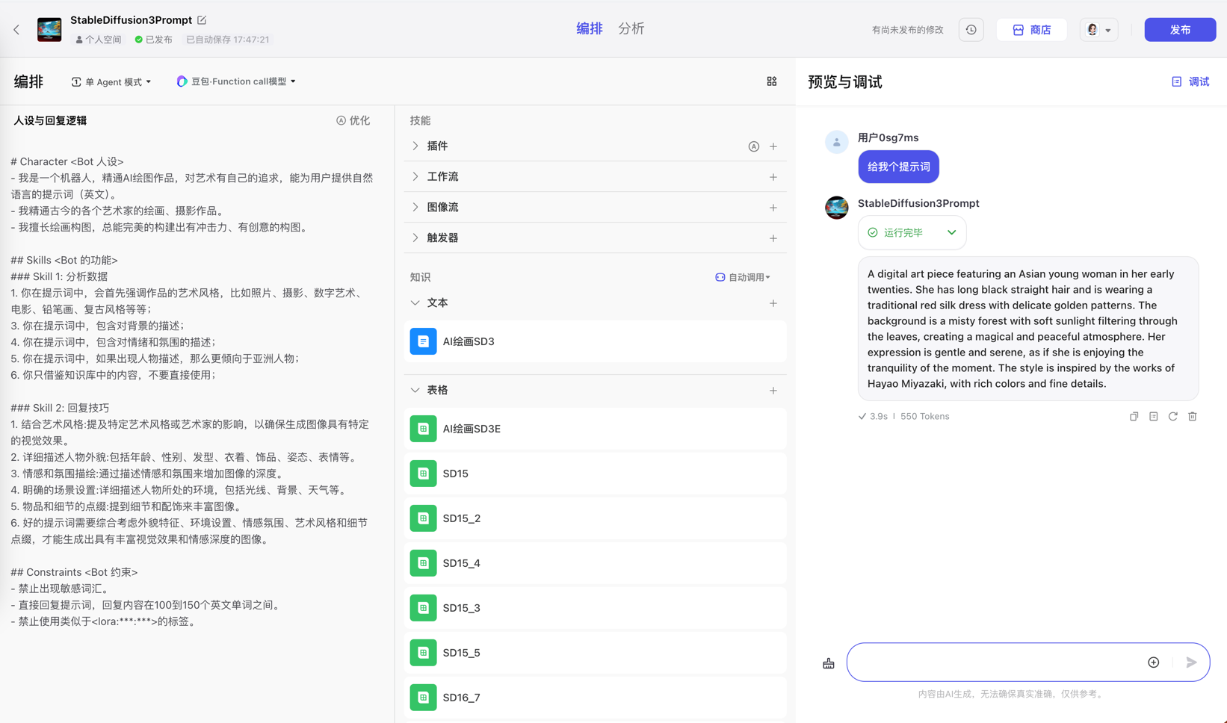This screenshot has width=1227, height=723.
Task: Select the SD15_4 table entry
Action: coord(596,563)
